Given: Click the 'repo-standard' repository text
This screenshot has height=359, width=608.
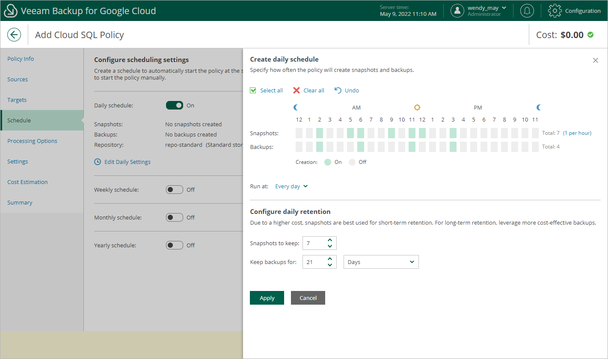Looking at the screenshot, I should tap(184, 145).
